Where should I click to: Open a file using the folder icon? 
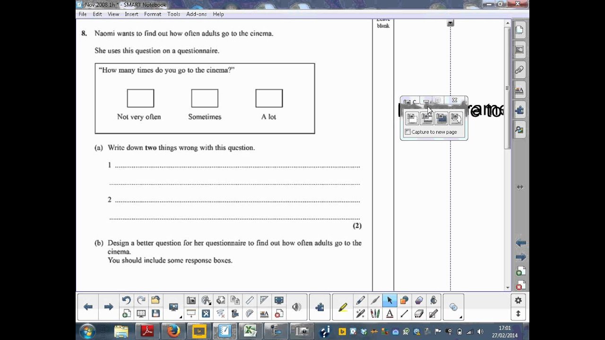[x=156, y=300]
